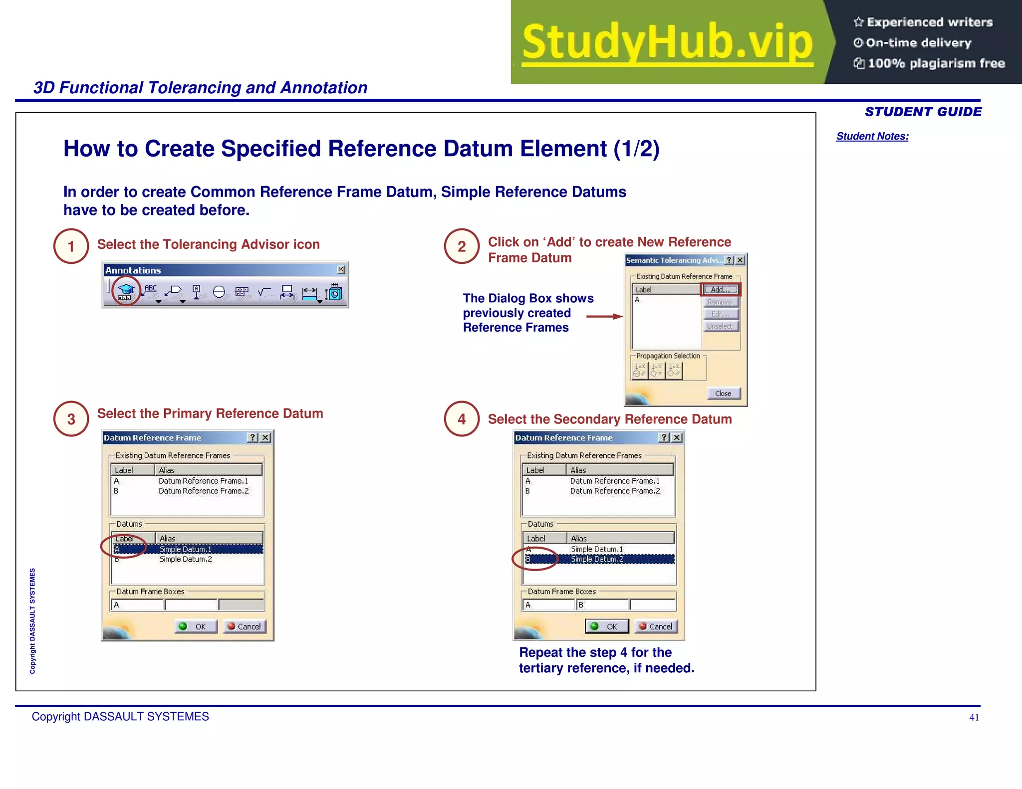Screen dimensions: 1022x789
Task: Expand the Text tool dropdown arrow
Action: 158,302
